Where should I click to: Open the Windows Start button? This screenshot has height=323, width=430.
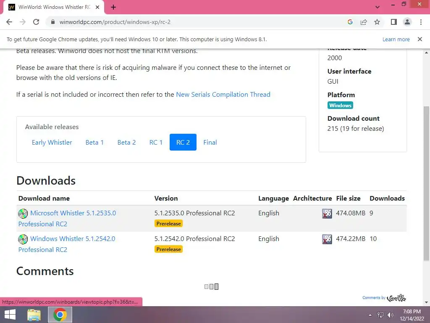[10, 315]
